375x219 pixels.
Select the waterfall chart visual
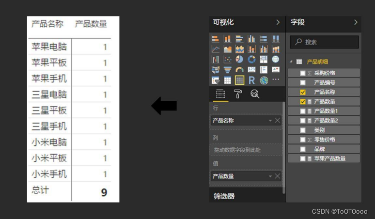pyautogui.click(x=215, y=59)
